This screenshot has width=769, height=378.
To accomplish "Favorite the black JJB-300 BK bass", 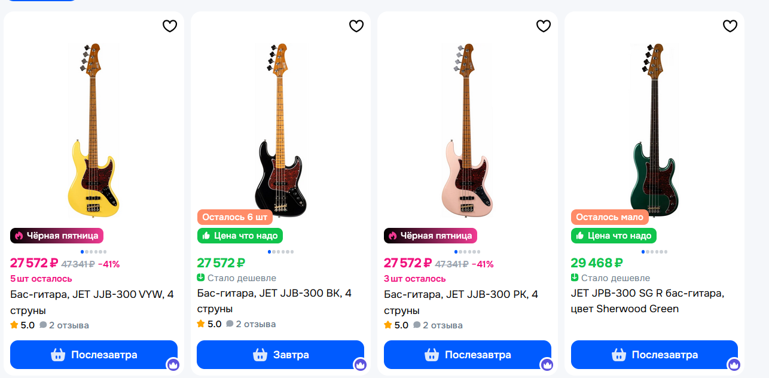I will point(356,26).
